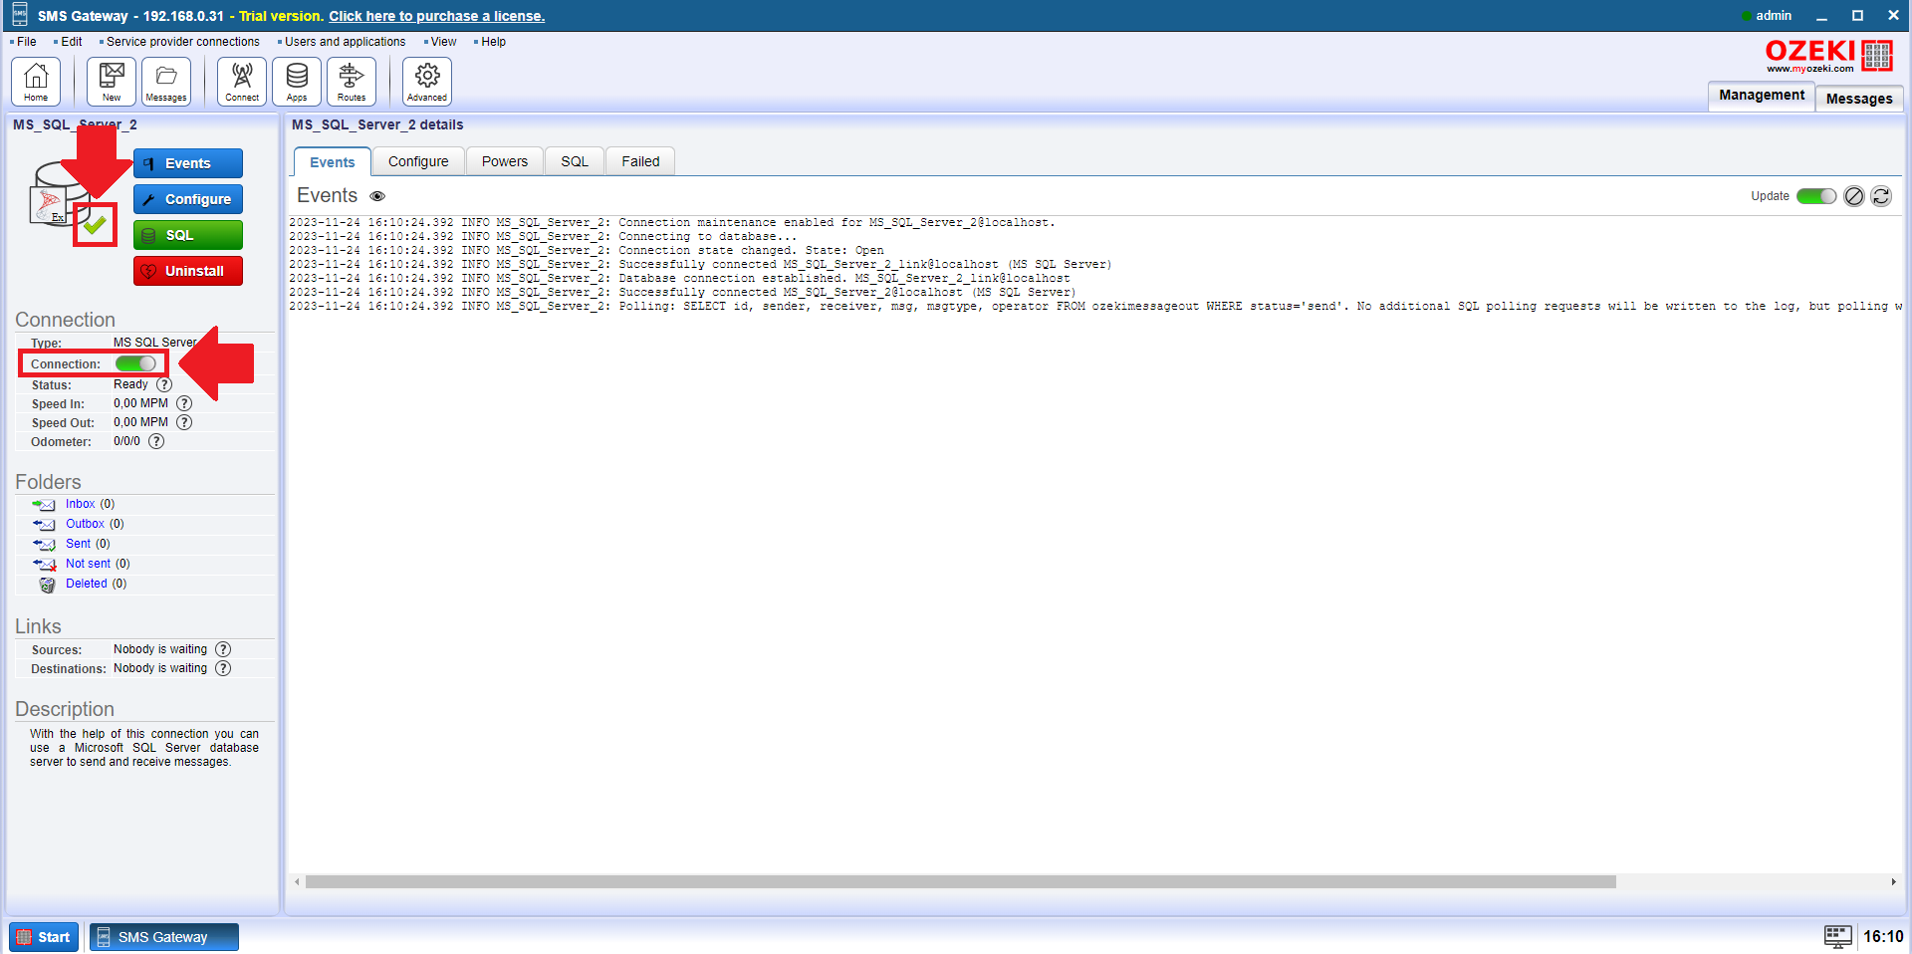Open the Routes toolbar icon
1912x954 pixels.
pyautogui.click(x=352, y=81)
